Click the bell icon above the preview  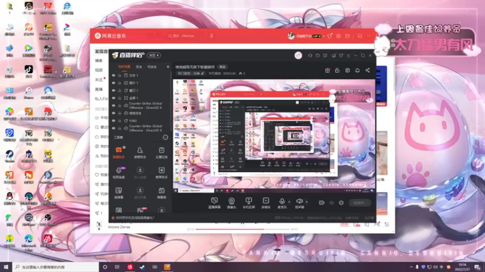click(357, 70)
